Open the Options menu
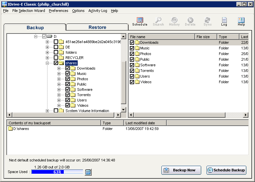Viewport: 255px width, 182px height. [78, 11]
